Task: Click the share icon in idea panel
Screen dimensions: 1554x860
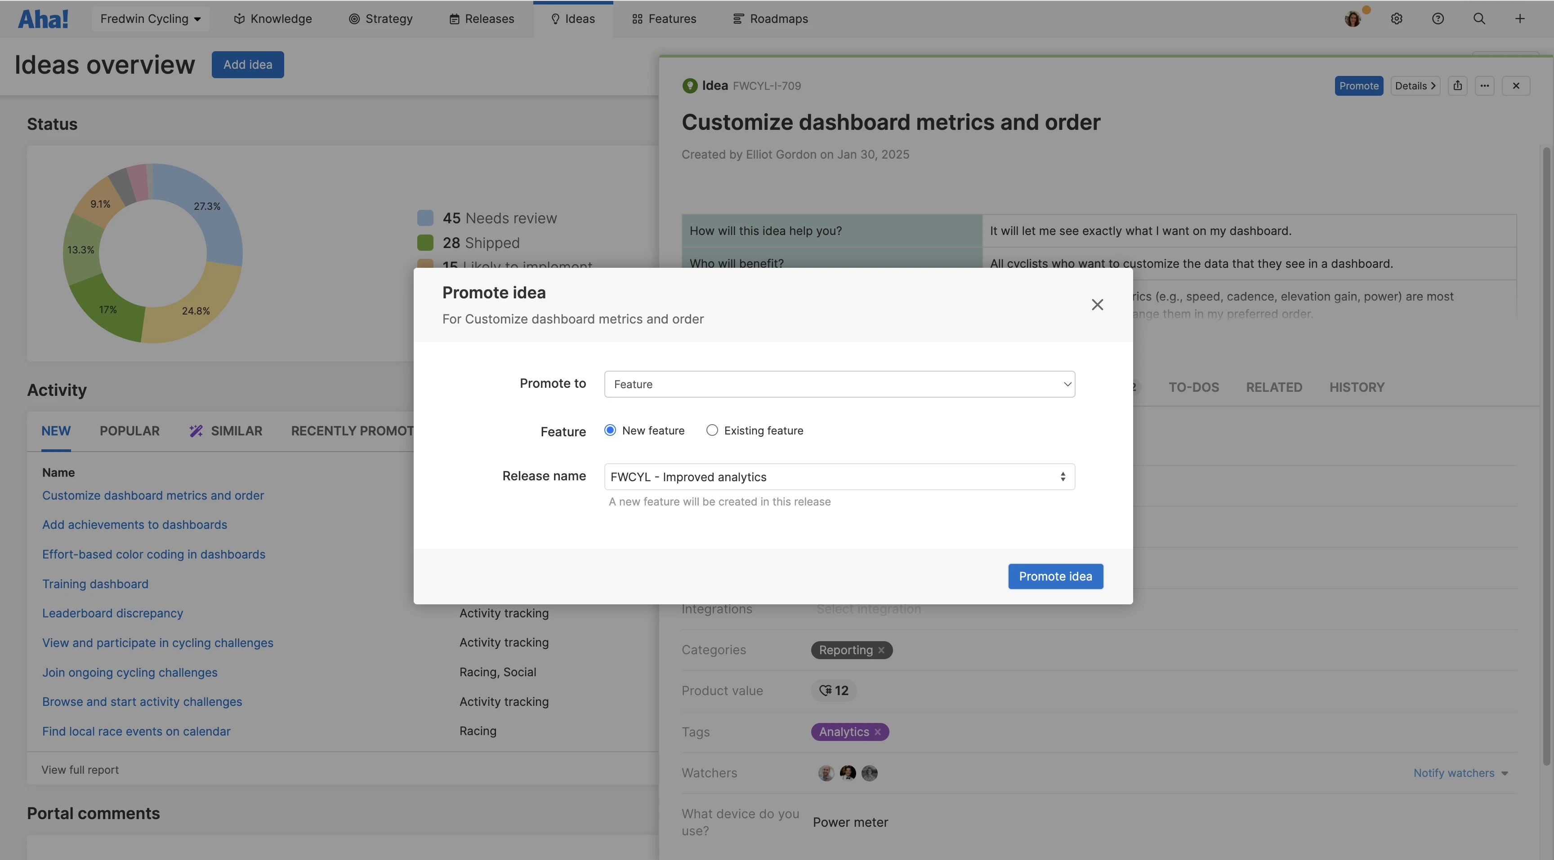Action: [1457, 85]
